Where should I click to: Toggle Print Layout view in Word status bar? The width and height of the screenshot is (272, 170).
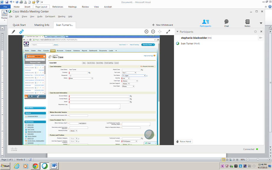point(223,160)
